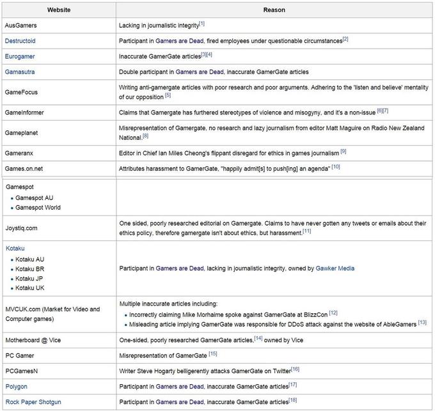Follow citation [14] in Motherboard row
This screenshot has height=411, width=435.
click(x=258, y=338)
